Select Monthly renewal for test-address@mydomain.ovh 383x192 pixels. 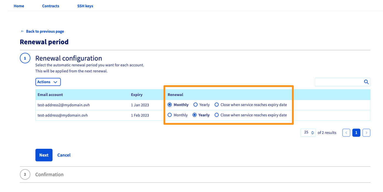point(170,115)
